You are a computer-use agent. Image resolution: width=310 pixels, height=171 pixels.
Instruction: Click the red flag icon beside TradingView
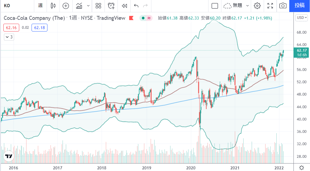[x=131, y=18]
